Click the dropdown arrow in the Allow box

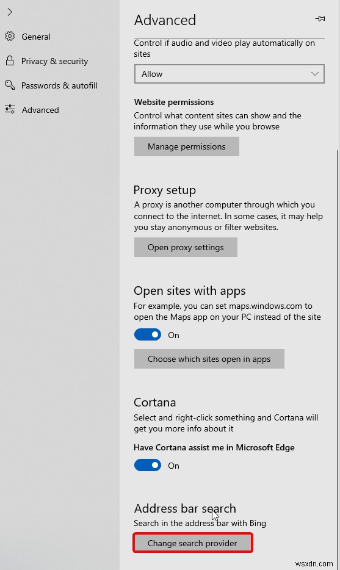(x=314, y=74)
